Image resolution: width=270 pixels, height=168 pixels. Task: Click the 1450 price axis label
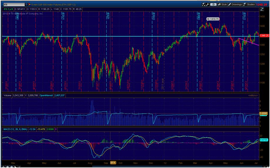262,16
